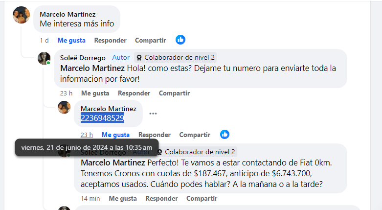The height and width of the screenshot is (210, 382).
Task: Open the three-dot options on Marcelo's reply
Action: pyautogui.click(x=153, y=114)
